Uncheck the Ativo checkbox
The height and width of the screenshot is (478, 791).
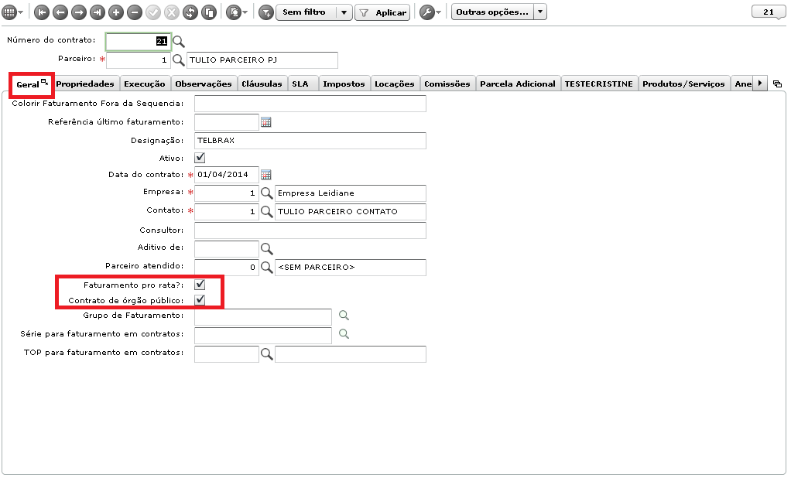[200, 158]
